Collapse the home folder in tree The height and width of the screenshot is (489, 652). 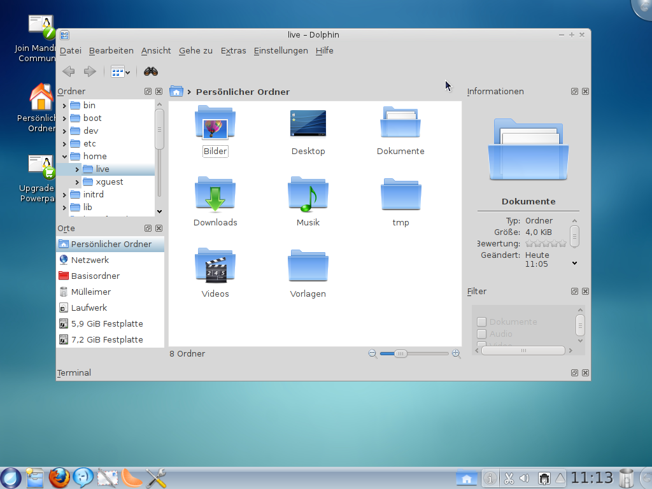point(65,156)
